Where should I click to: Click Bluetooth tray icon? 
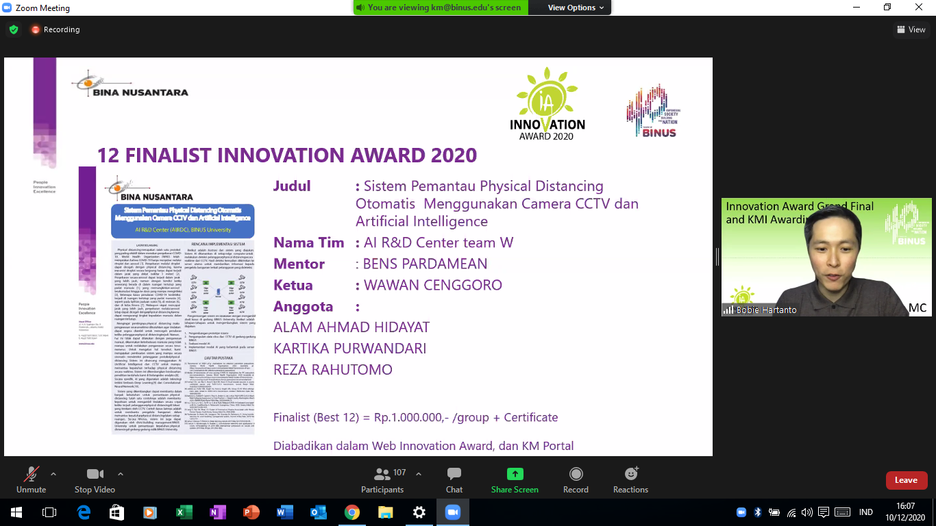758,512
